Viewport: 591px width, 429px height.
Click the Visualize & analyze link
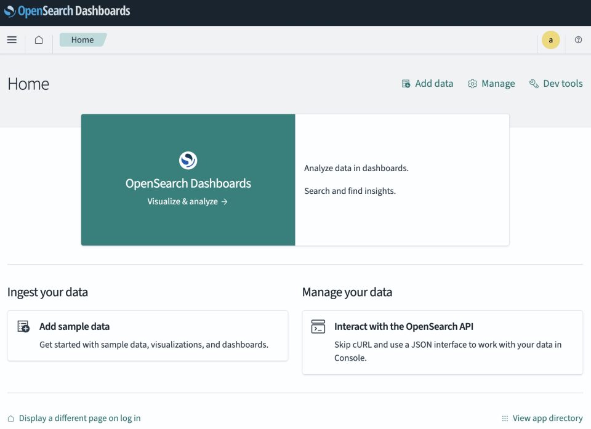pyautogui.click(x=187, y=201)
